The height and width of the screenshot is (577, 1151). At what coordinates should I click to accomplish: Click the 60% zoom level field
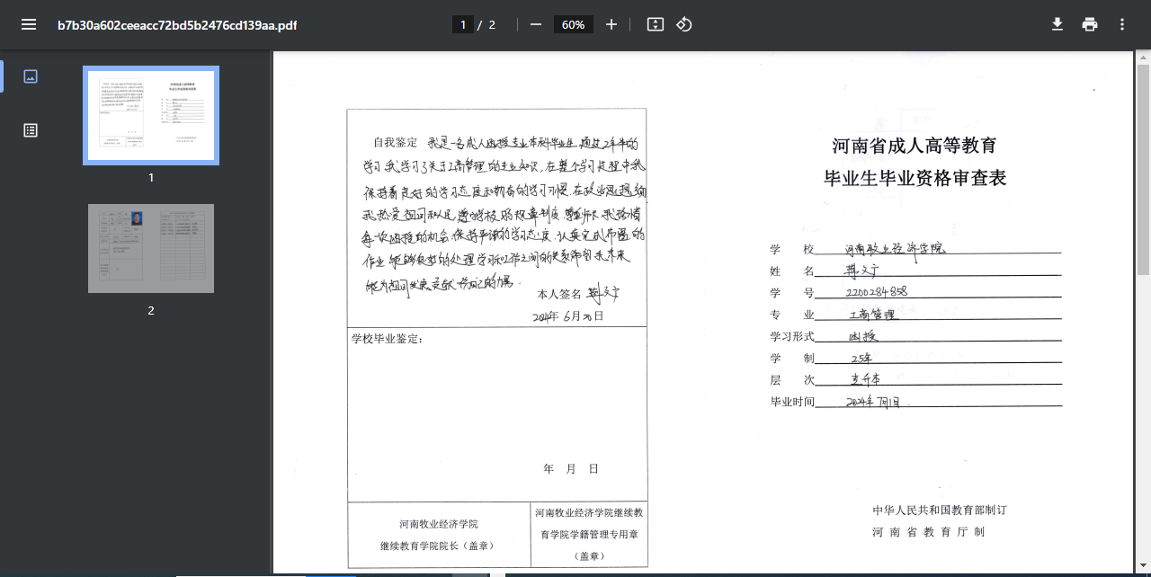pos(573,24)
